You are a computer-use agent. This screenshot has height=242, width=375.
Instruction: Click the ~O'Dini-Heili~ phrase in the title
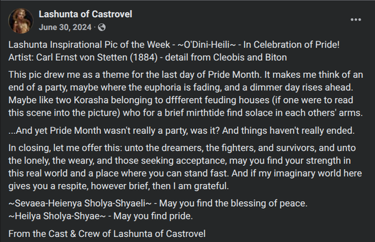[x=207, y=45]
